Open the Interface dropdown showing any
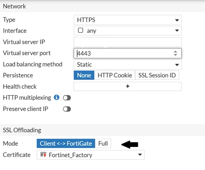This screenshot has width=205, height=170. point(128,31)
